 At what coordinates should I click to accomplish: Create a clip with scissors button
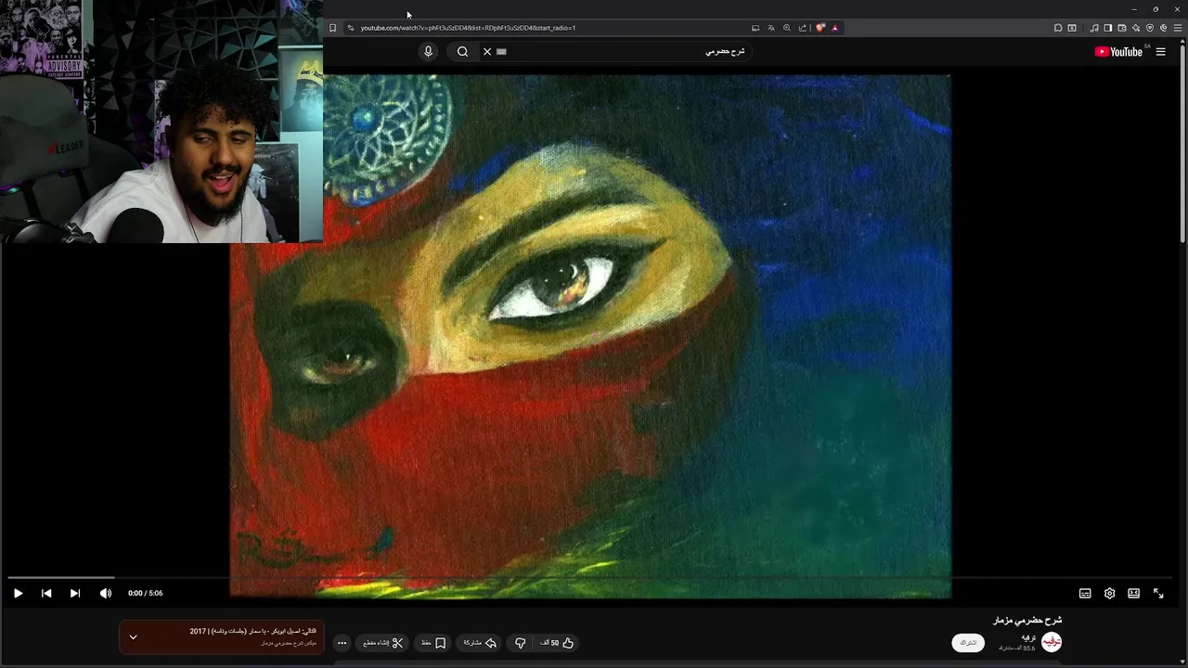click(x=383, y=642)
